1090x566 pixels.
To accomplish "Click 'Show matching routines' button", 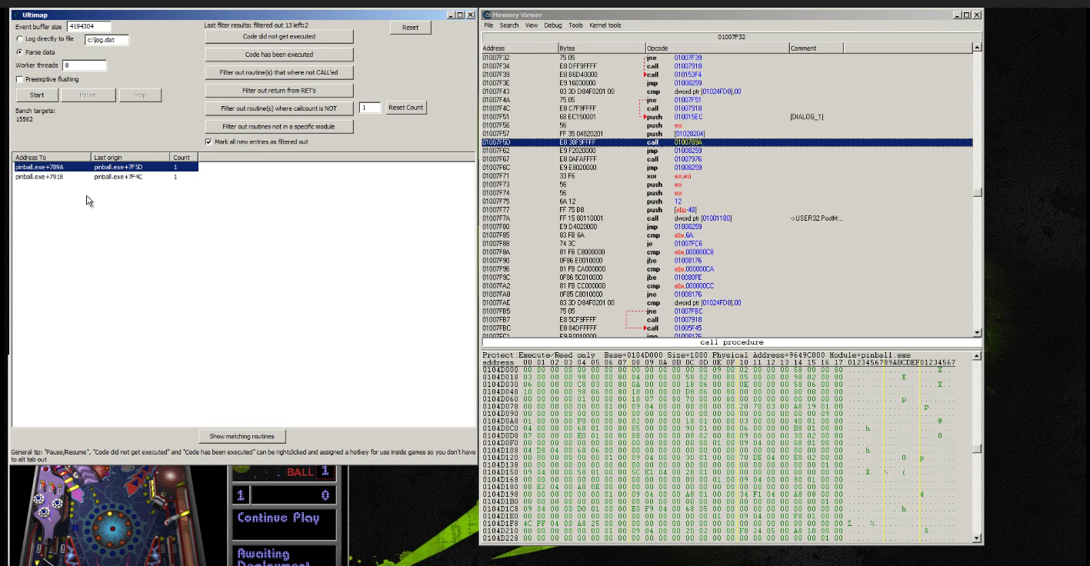I will (x=242, y=436).
